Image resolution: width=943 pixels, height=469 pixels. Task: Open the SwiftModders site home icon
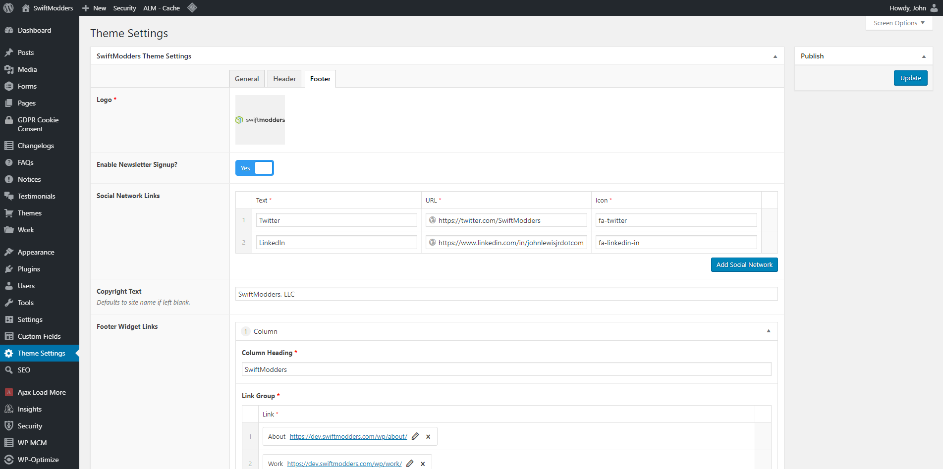pyautogui.click(x=26, y=8)
